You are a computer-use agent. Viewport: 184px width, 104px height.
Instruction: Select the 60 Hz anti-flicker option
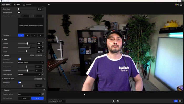pyautogui.click(x=37, y=98)
